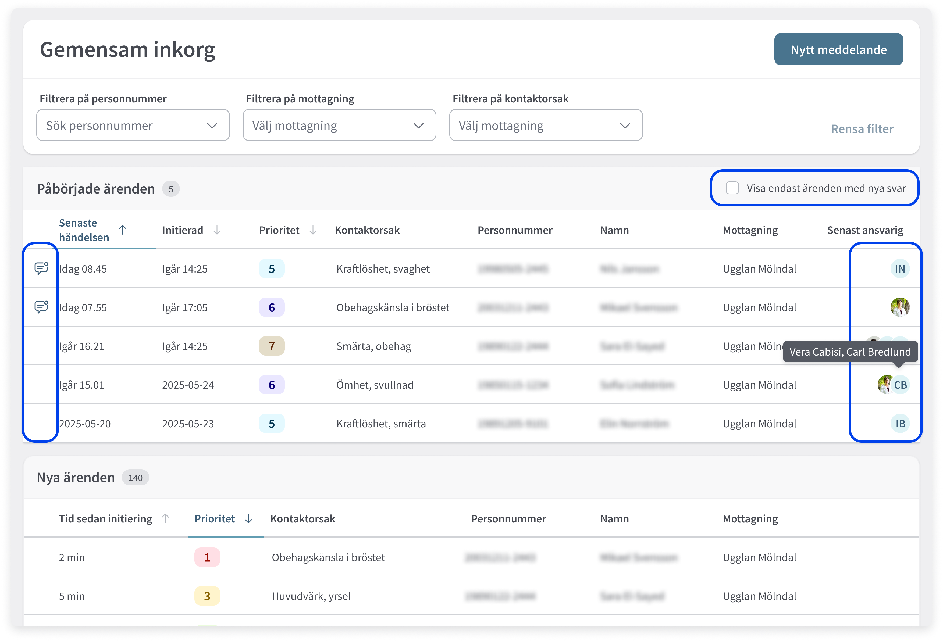
Task: Click priority 7 badge for Smärta, obehag
Action: pyautogui.click(x=272, y=346)
